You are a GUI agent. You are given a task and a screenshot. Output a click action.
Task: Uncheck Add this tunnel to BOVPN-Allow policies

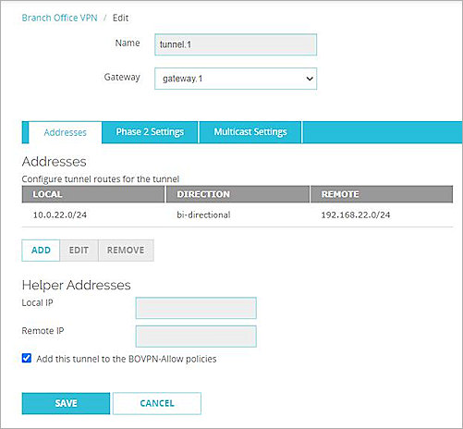(x=27, y=358)
